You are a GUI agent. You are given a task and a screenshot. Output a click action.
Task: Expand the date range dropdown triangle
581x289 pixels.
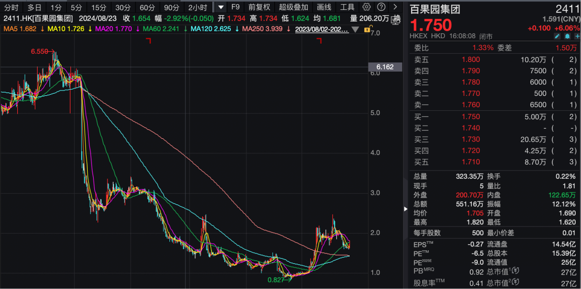[x=355, y=29]
